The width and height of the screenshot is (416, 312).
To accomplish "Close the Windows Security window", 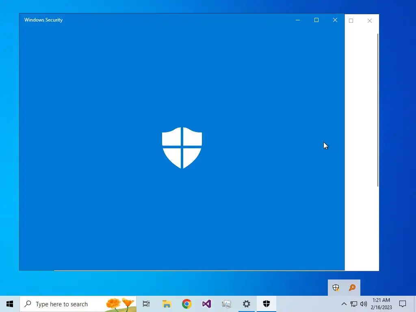I will (335, 20).
